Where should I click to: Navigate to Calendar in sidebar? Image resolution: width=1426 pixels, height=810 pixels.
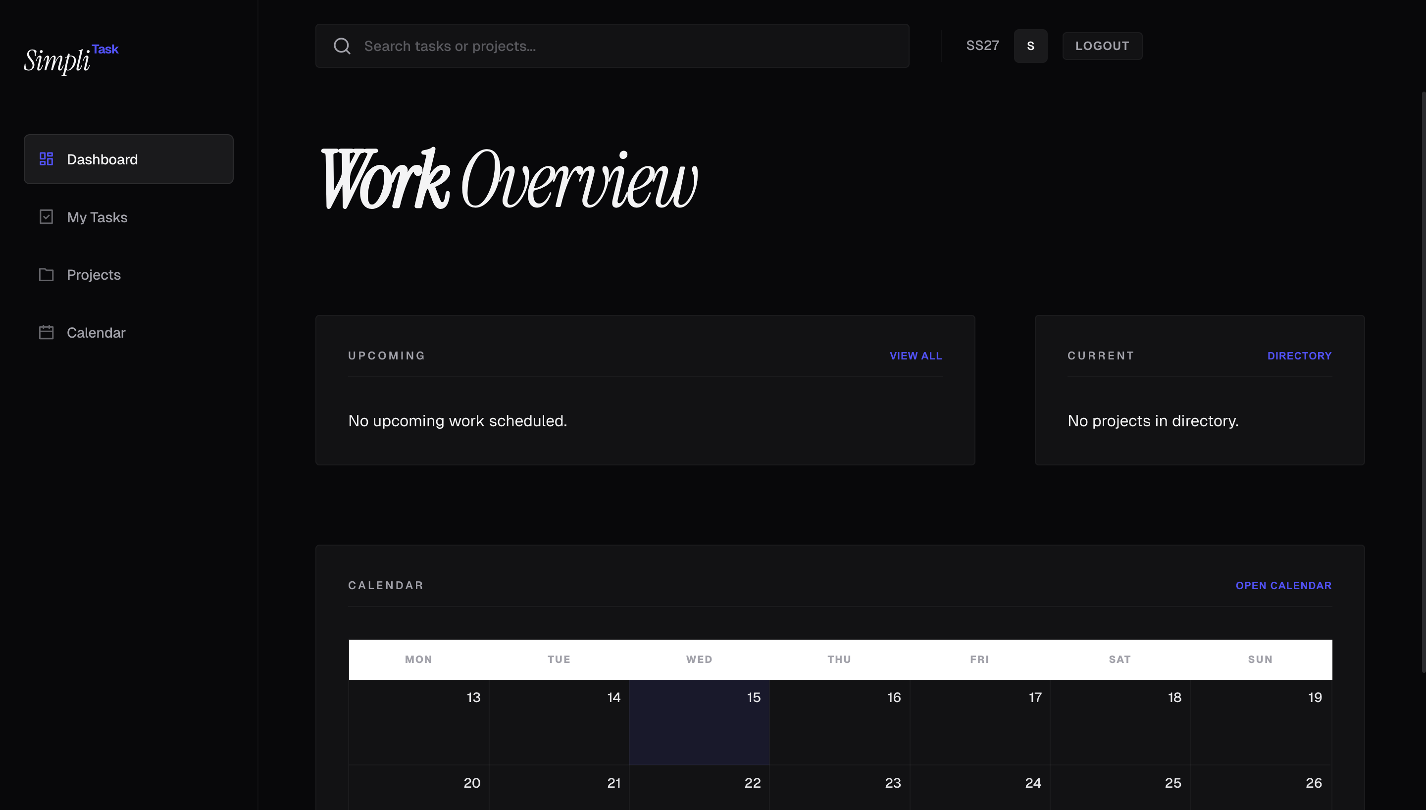point(128,333)
